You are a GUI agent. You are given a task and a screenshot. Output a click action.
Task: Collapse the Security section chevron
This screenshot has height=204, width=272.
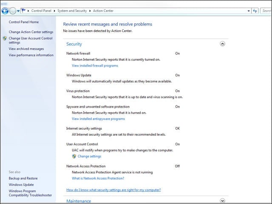point(222,44)
